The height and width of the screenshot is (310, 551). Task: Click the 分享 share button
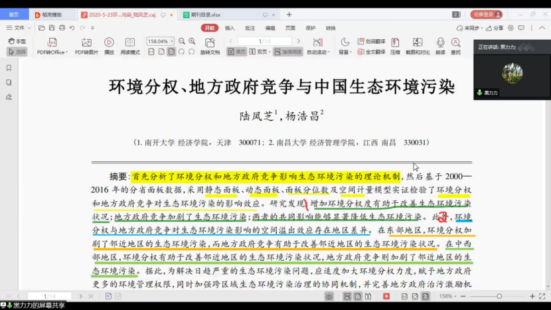(495, 28)
